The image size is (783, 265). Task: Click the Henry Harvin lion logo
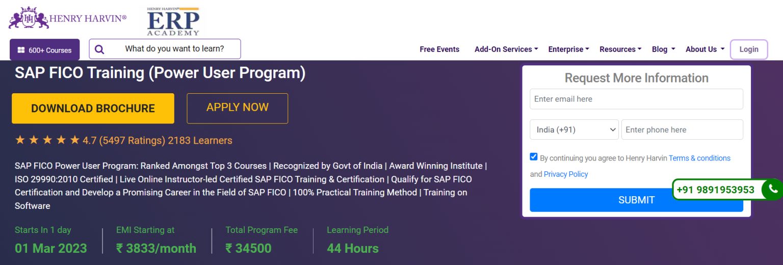[x=29, y=18]
